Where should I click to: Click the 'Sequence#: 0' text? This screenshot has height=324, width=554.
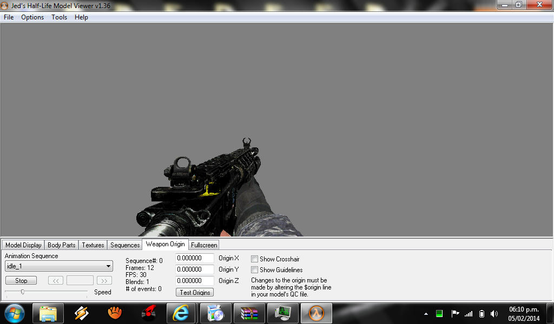(144, 260)
